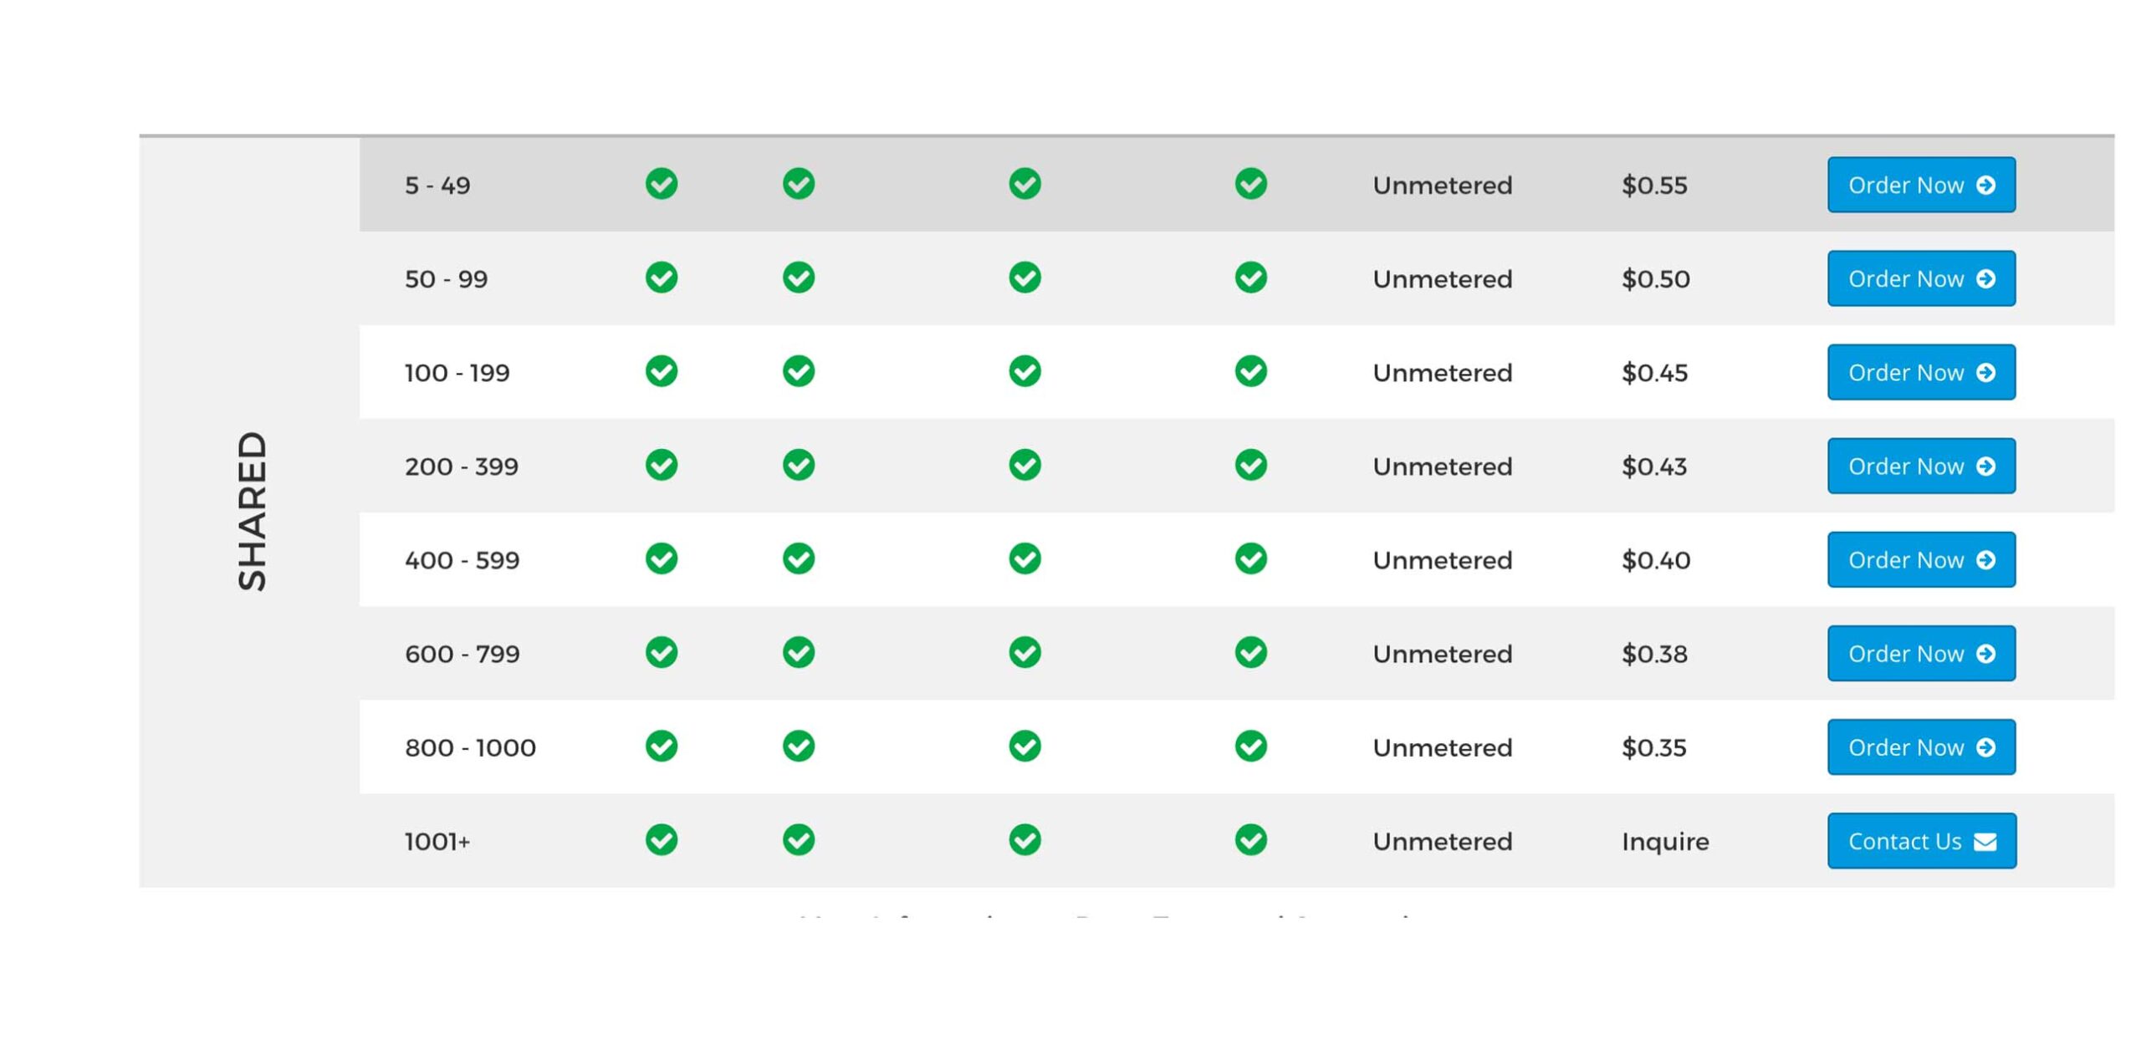This screenshot has height=1045, width=2141.
Task: Click third green checkmark in 200 - 399 row
Action: coord(1025,465)
